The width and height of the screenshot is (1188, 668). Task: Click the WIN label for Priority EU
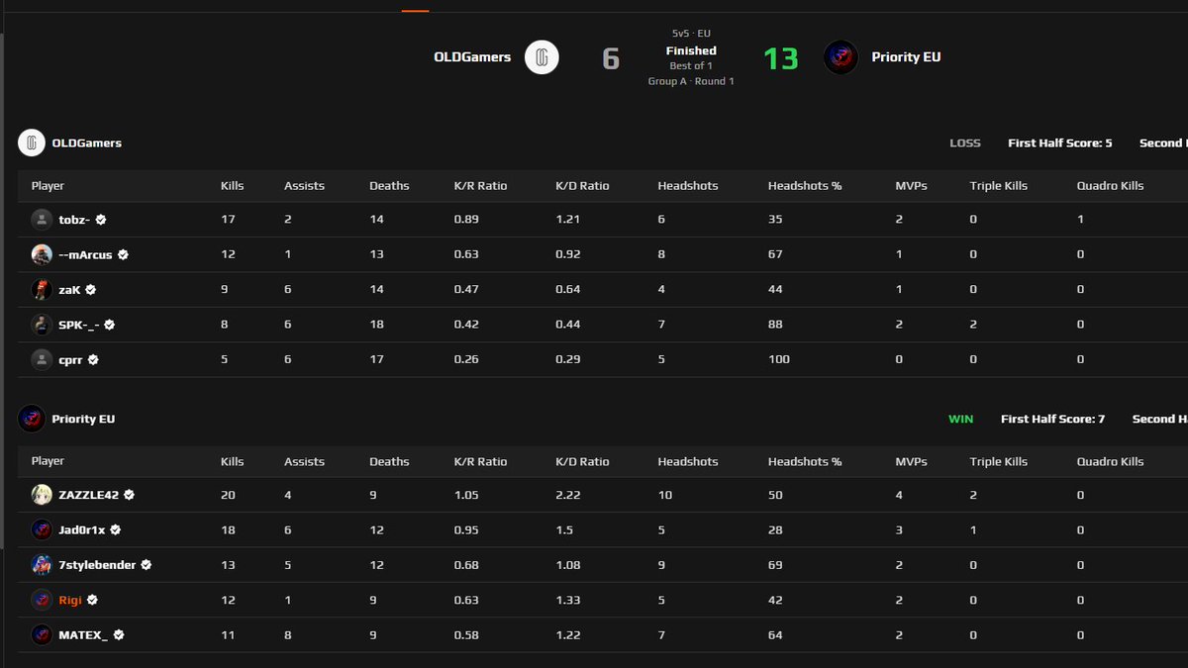pos(960,419)
